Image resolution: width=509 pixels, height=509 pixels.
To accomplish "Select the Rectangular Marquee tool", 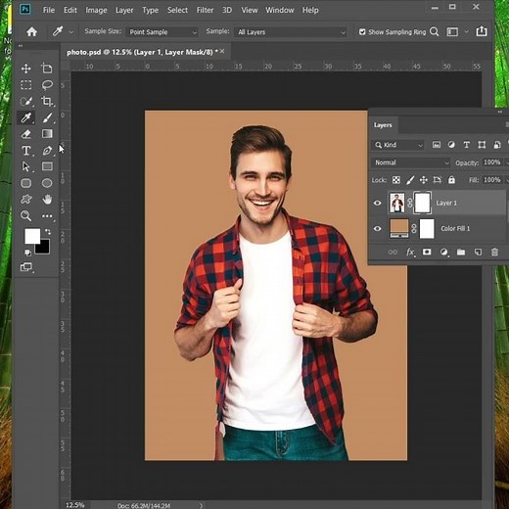I will (25, 85).
